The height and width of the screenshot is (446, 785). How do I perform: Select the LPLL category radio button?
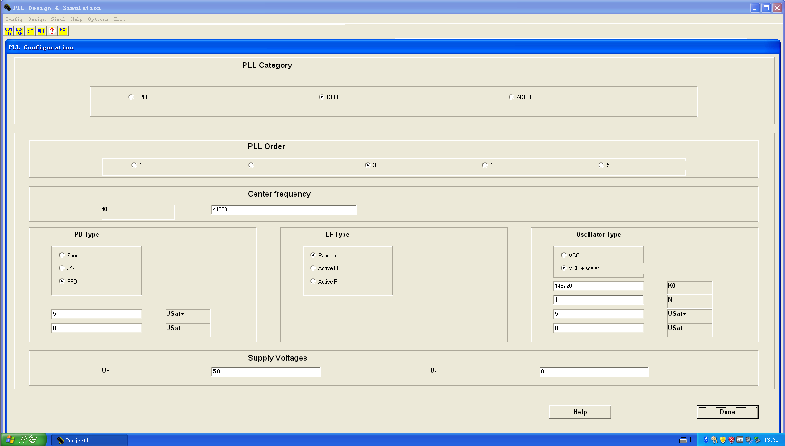click(x=131, y=97)
